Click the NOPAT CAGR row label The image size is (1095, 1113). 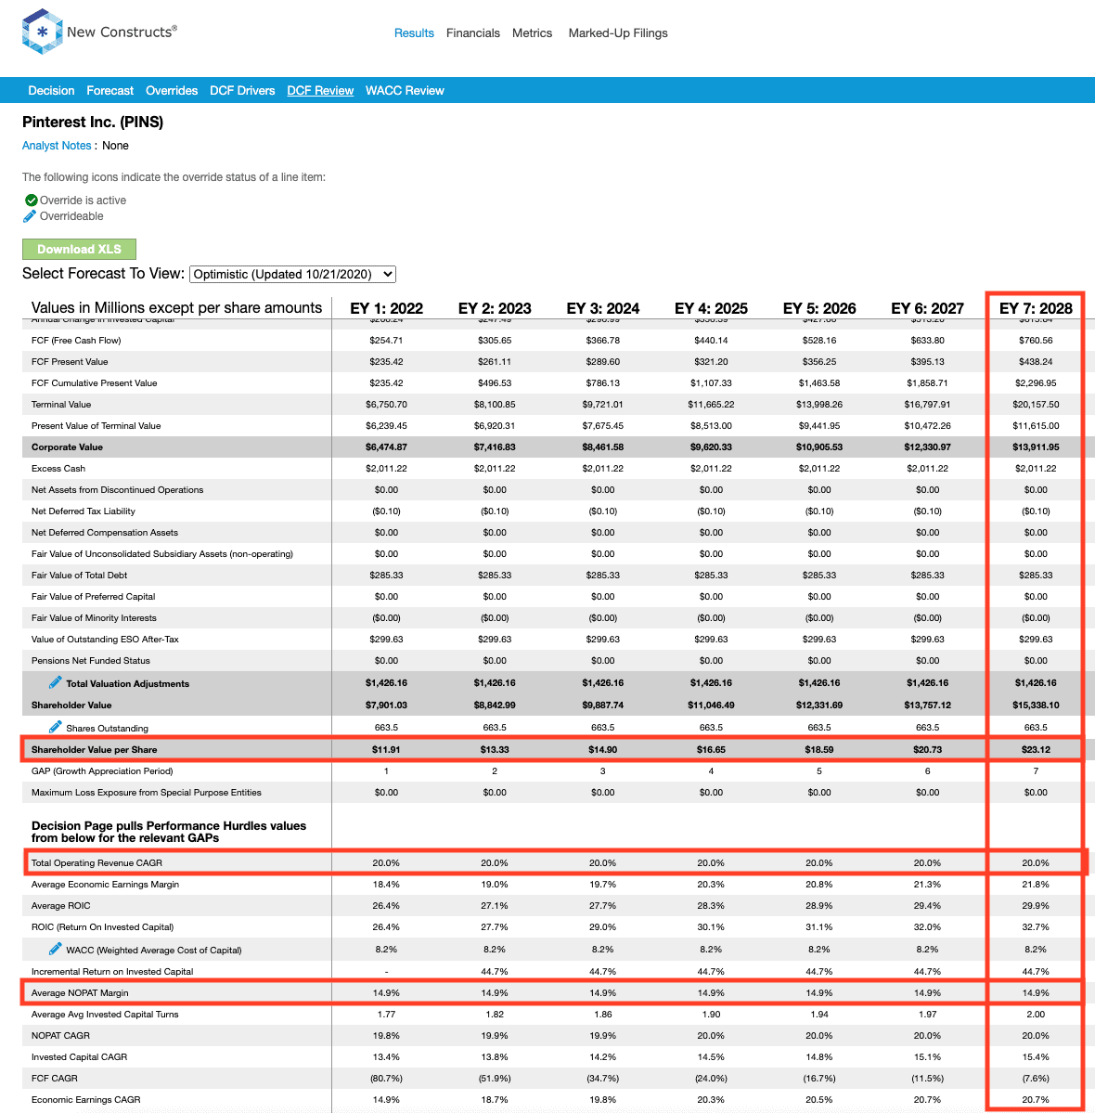click(60, 1036)
